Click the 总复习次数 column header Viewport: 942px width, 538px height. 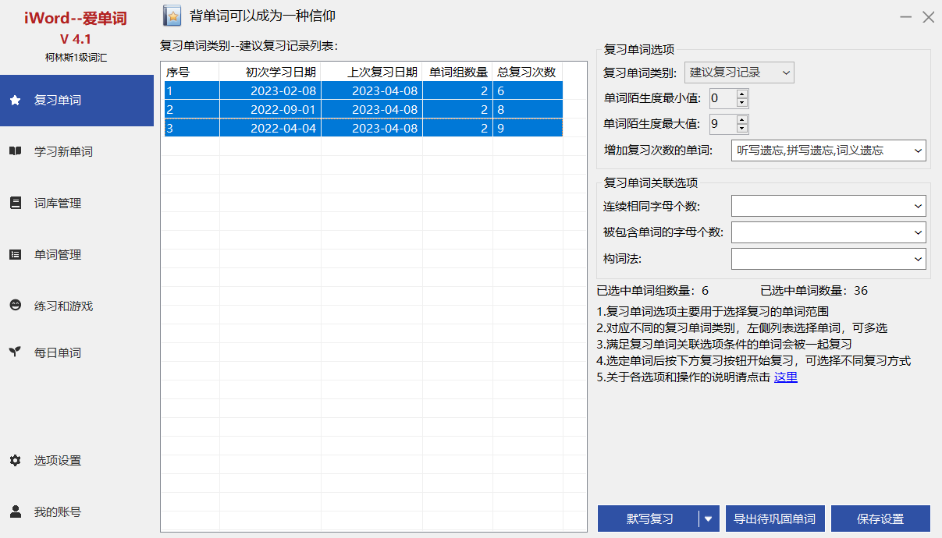(x=527, y=73)
